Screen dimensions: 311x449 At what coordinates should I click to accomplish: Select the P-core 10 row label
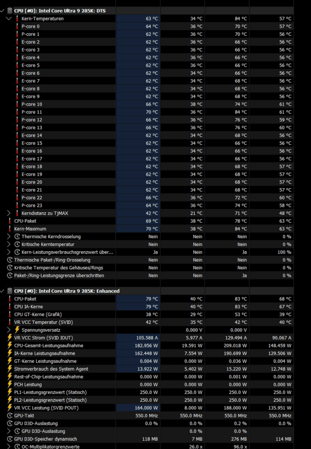point(32,104)
